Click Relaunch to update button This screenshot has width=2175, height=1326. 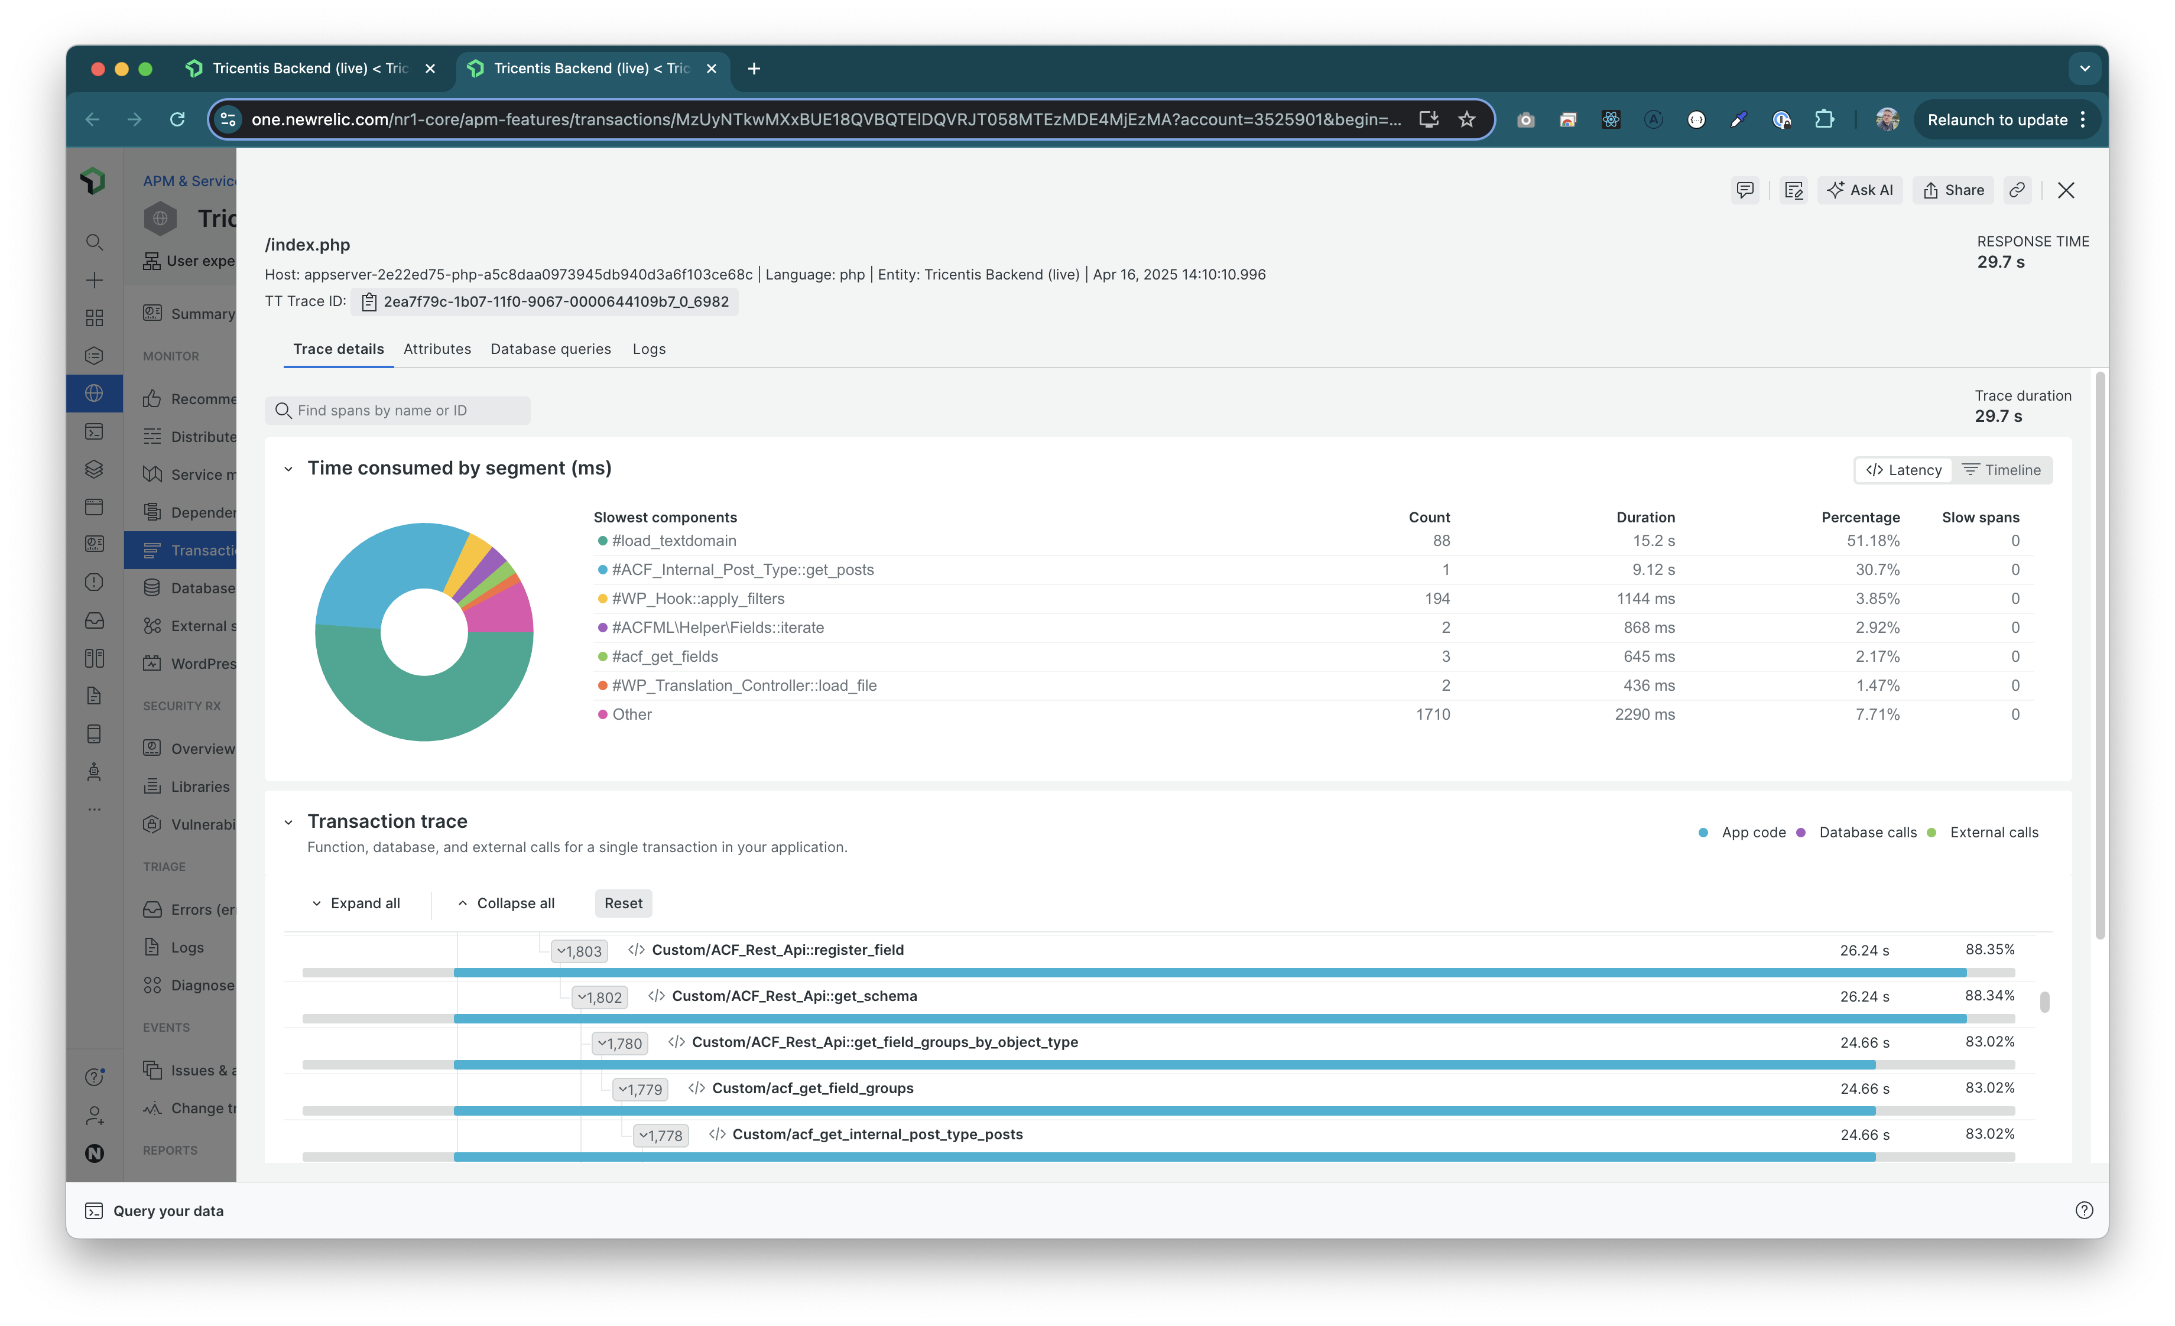click(x=2005, y=119)
